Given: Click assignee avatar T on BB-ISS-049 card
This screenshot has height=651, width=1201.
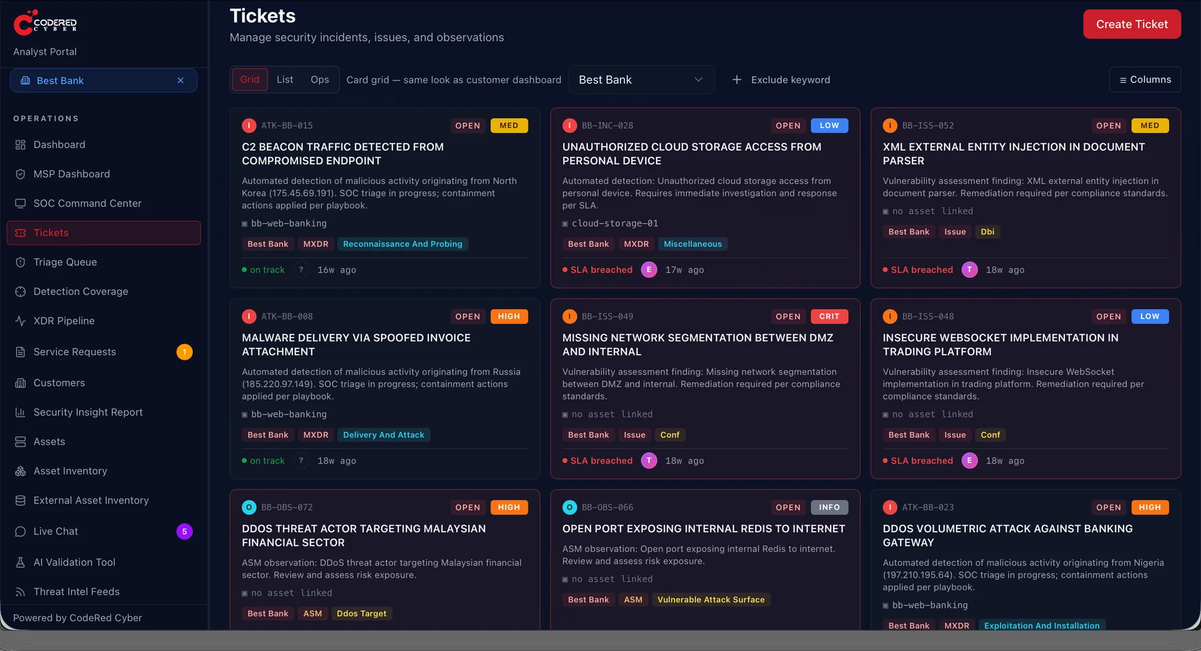Looking at the screenshot, I should pyautogui.click(x=649, y=460).
